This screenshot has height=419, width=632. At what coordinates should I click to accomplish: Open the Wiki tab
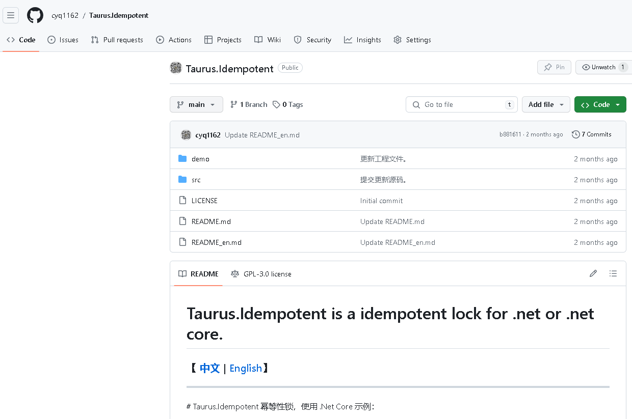tap(268, 40)
